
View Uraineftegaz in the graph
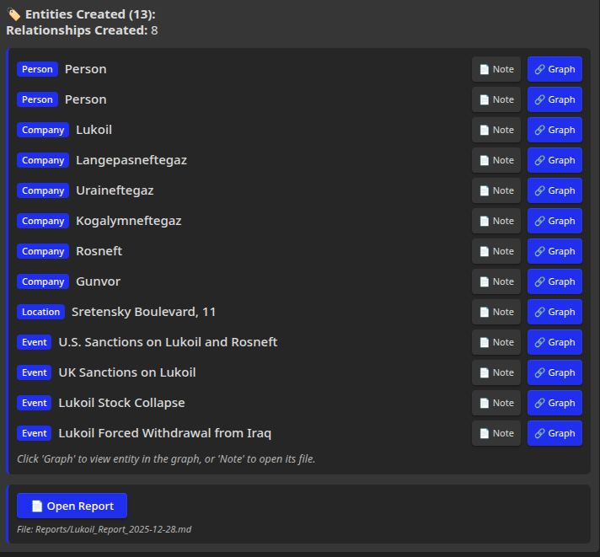coord(554,190)
